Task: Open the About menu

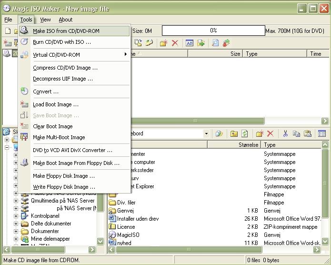Action: coord(66,20)
